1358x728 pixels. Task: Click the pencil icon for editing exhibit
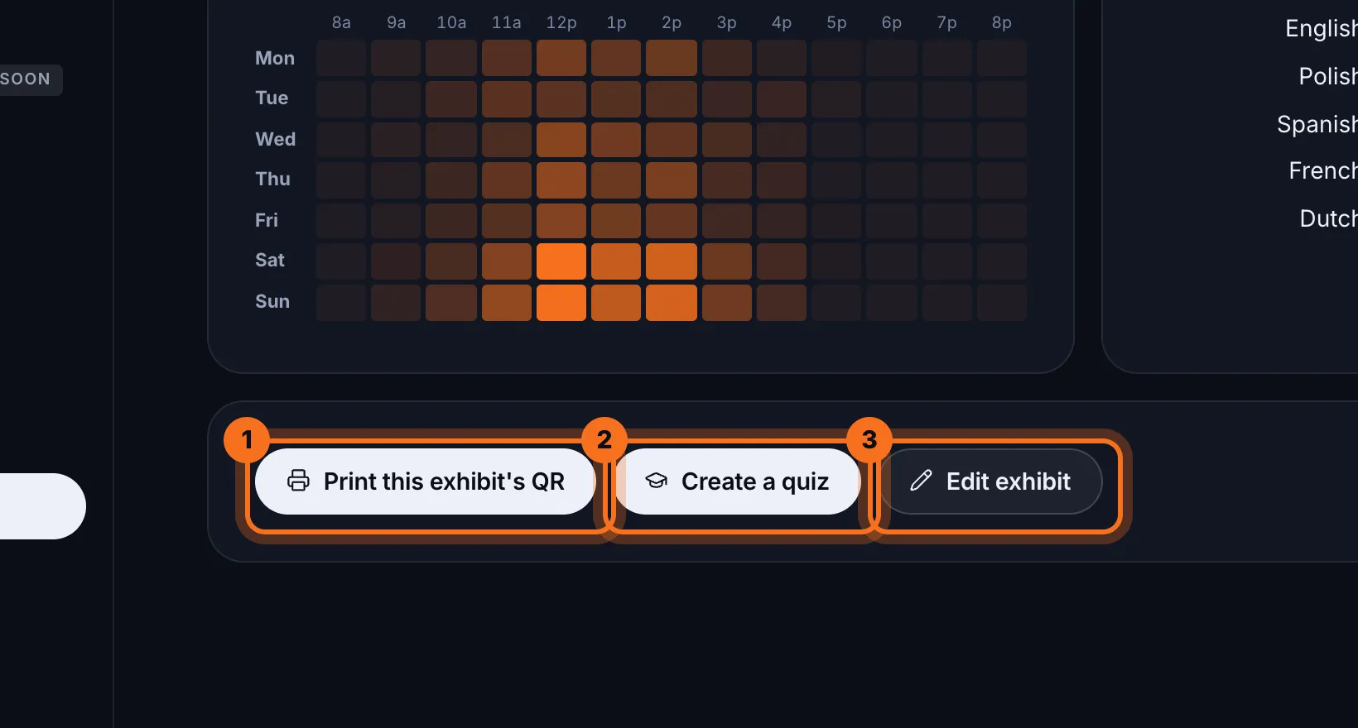pyautogui.click(x=921, y=481)
